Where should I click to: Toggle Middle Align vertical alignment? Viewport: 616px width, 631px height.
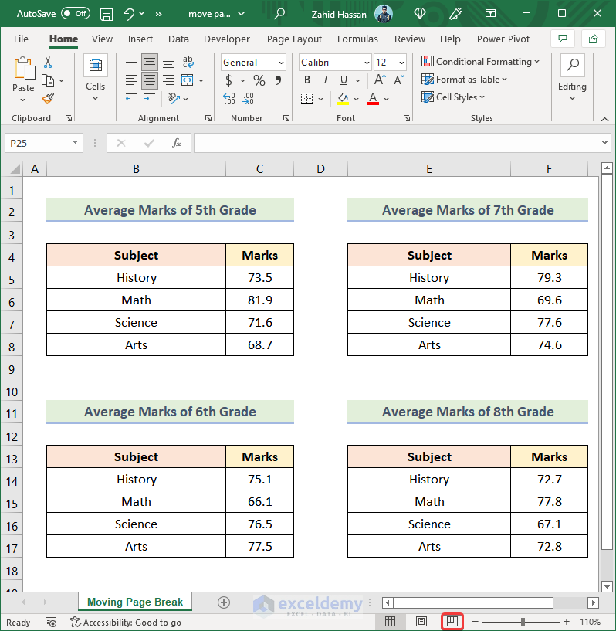coord(150,63)
